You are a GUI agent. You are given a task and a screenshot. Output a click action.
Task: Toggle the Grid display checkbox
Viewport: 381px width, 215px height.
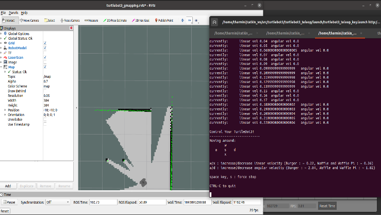coord(45,43)
